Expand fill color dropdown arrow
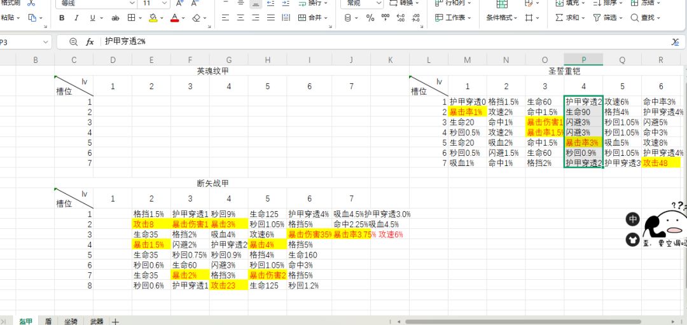687x325 pixels. pyautogui.click(x=163, y=18)
